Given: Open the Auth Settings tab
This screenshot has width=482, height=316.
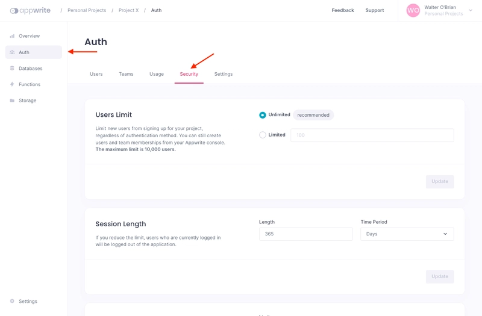Looking at the screenshot, I should click(x=223, y=74).
